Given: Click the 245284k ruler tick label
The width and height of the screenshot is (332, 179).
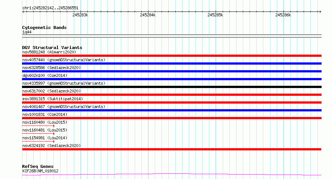Looking at the screenshot, I should 148,15.
